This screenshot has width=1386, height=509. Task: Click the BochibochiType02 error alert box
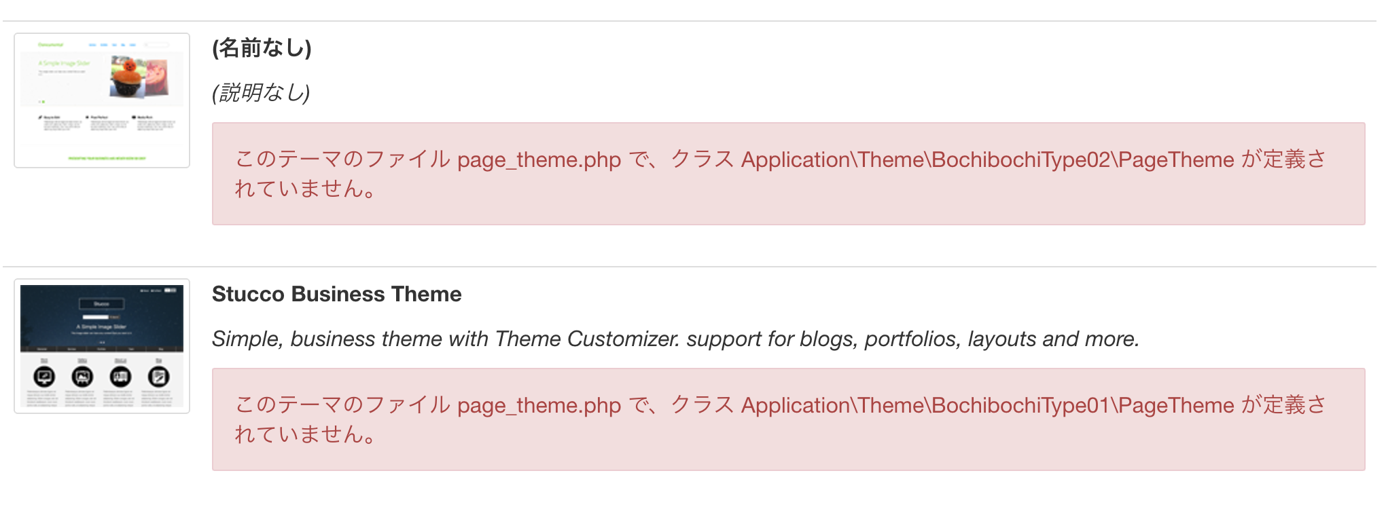coord(788,174)
